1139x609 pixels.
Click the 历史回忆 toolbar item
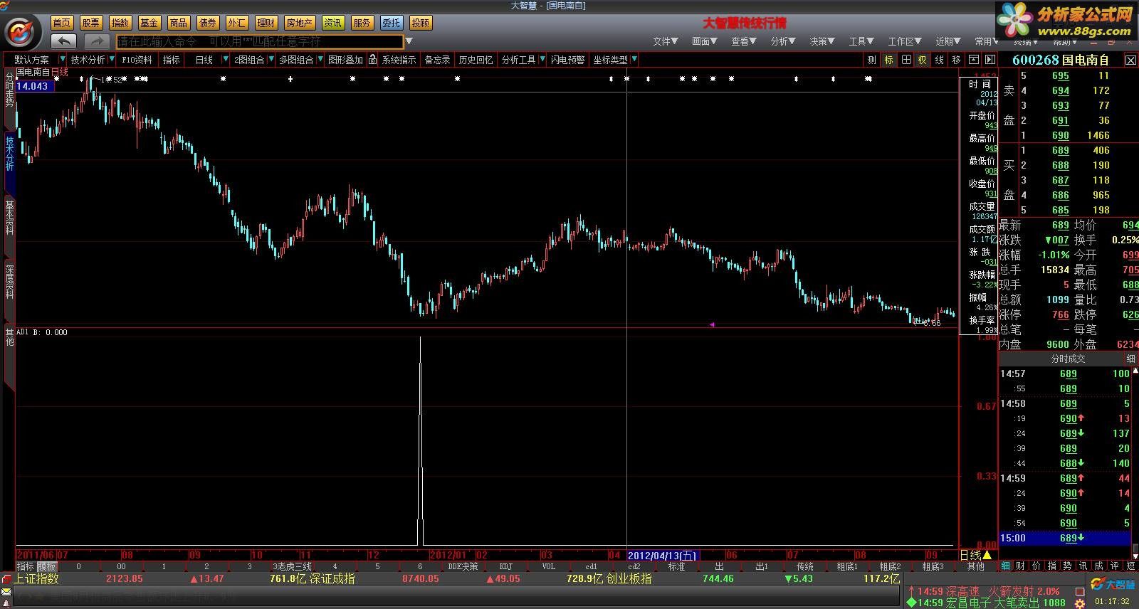tap(476, 60)
